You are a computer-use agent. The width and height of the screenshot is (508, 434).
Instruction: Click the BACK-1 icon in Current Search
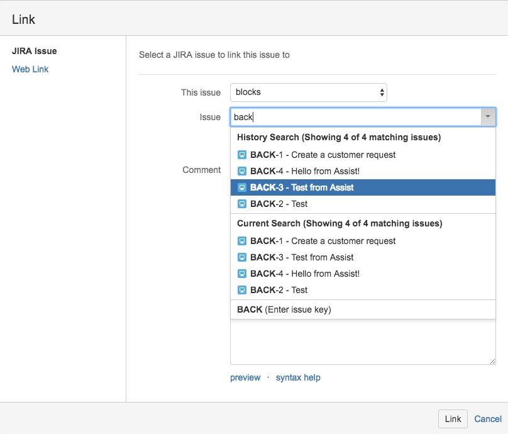tap(242, 241)
